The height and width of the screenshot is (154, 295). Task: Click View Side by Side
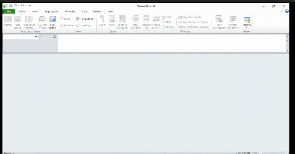tap(190, 17)
